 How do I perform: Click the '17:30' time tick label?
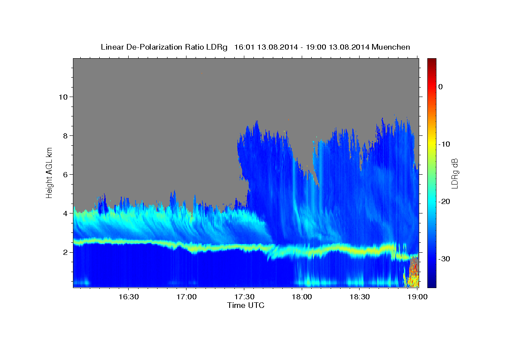pos(244,297)
